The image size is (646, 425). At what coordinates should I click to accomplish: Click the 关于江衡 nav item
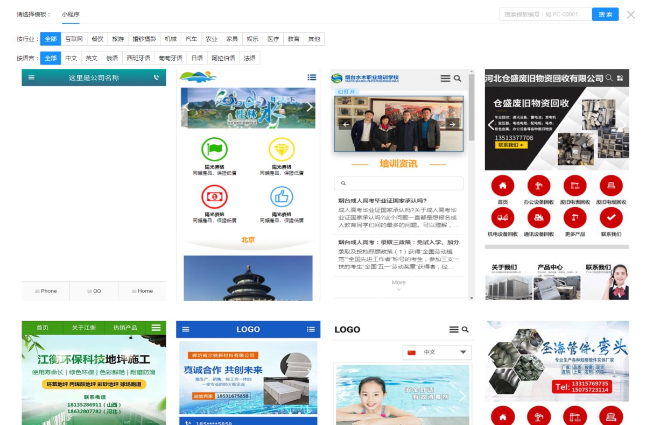(x=84, y=328)
